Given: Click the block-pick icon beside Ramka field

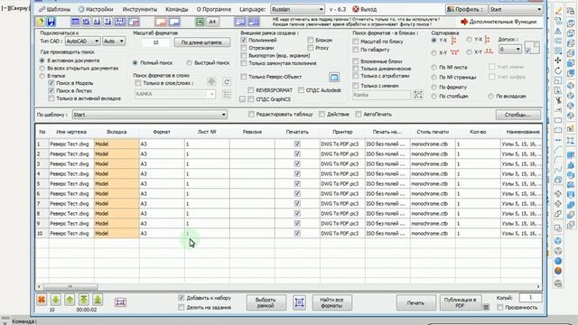Looking at the screenshot, I should click(x=418, y=95).
